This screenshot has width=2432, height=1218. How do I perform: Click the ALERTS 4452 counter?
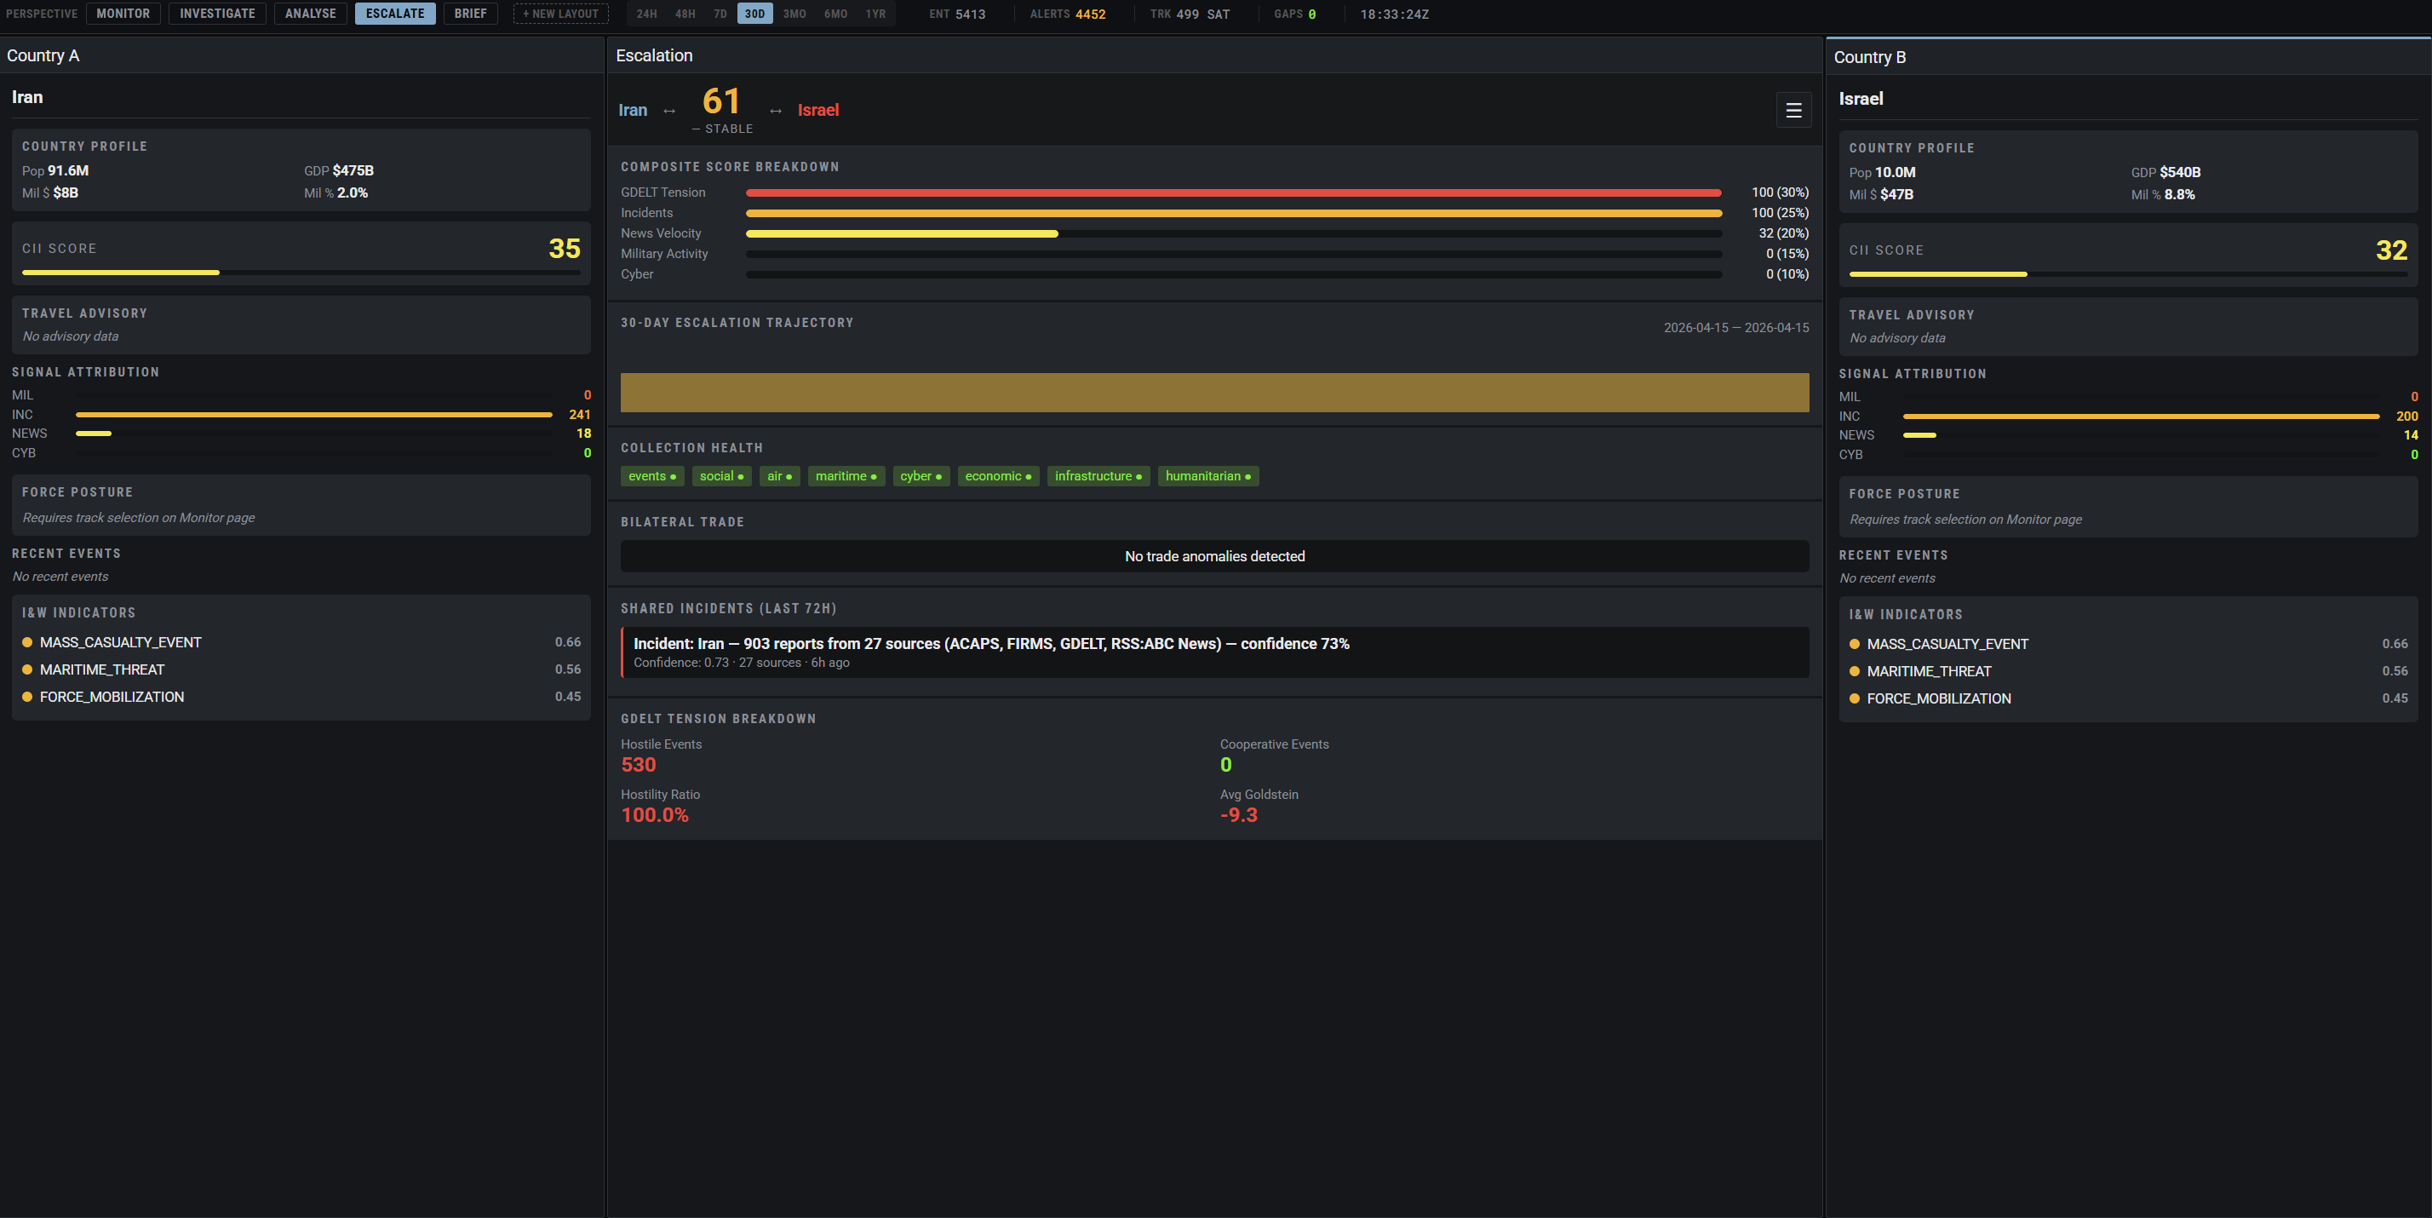point(1067,14)
